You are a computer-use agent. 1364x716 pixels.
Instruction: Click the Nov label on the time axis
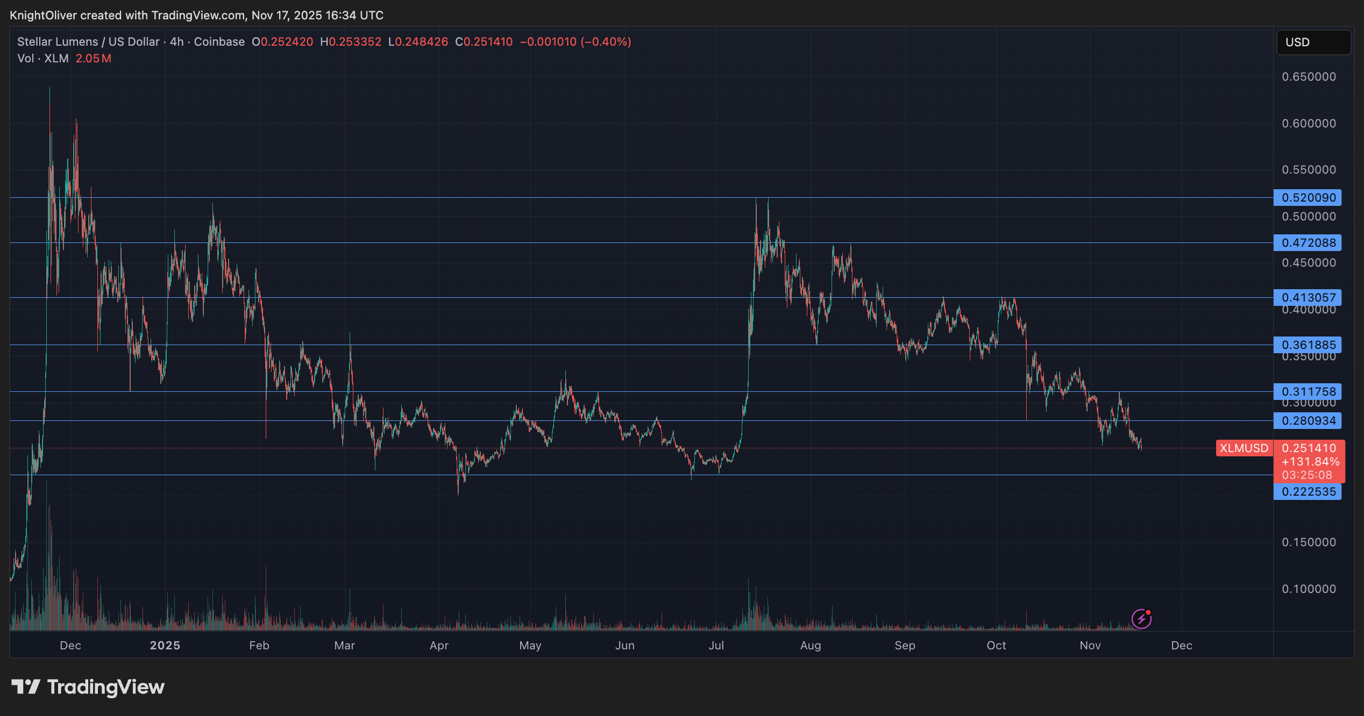coord(1090,646)
